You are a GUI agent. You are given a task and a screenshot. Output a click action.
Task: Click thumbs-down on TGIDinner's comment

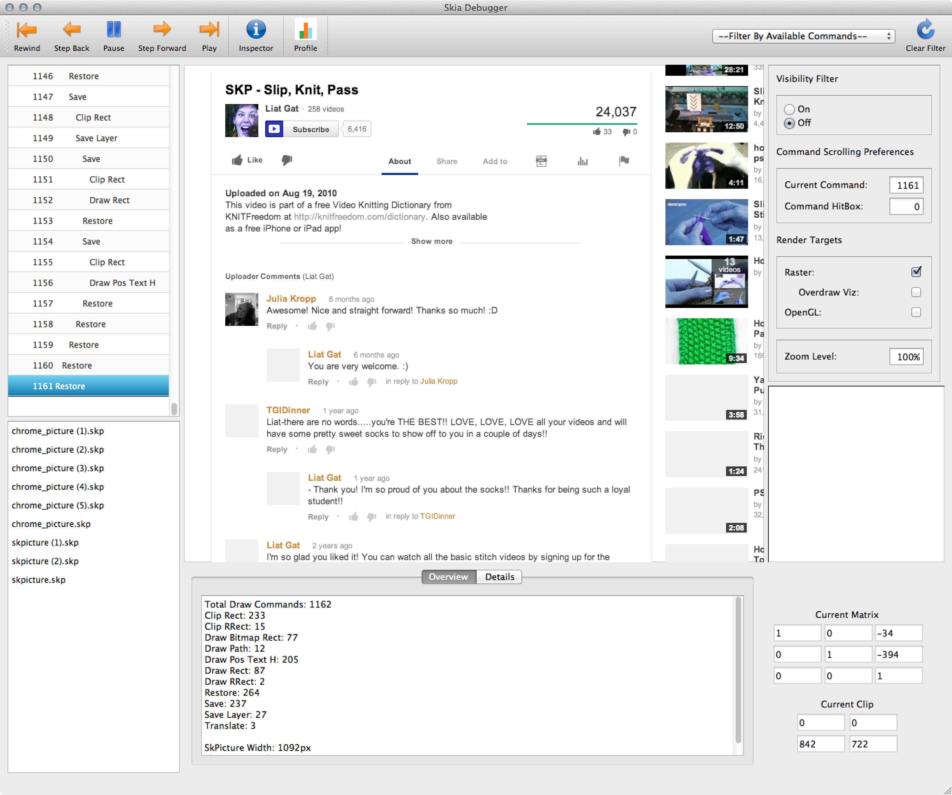331,450
